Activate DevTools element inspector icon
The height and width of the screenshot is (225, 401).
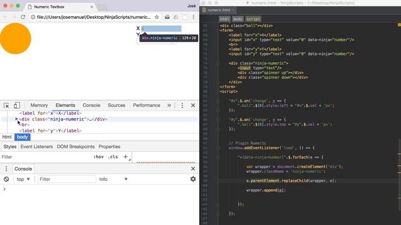click(6, 106)
